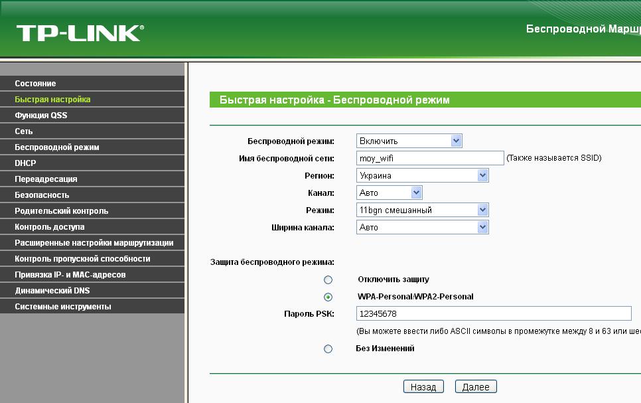Click the Беспроводной Маршрутизатор header text
The image size is (641, 403).
(583, 29)
